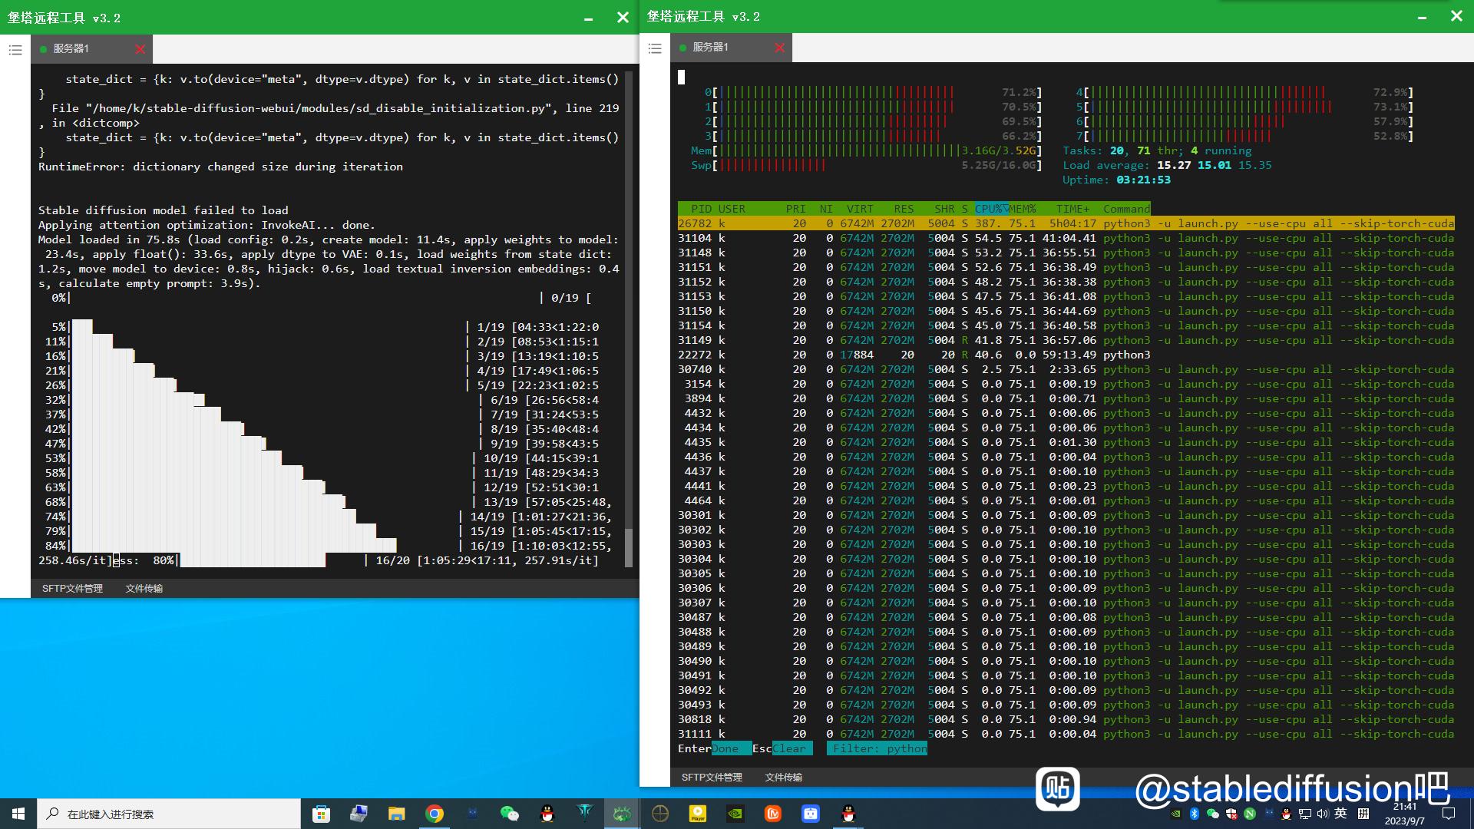Open SFTP文件管理 in the htop window
Image resolution: width=1474 pixels, height=829 pixels.
712,778
